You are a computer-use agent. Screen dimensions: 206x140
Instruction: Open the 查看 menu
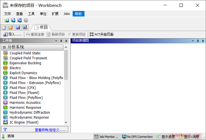(x=19, y=14)
